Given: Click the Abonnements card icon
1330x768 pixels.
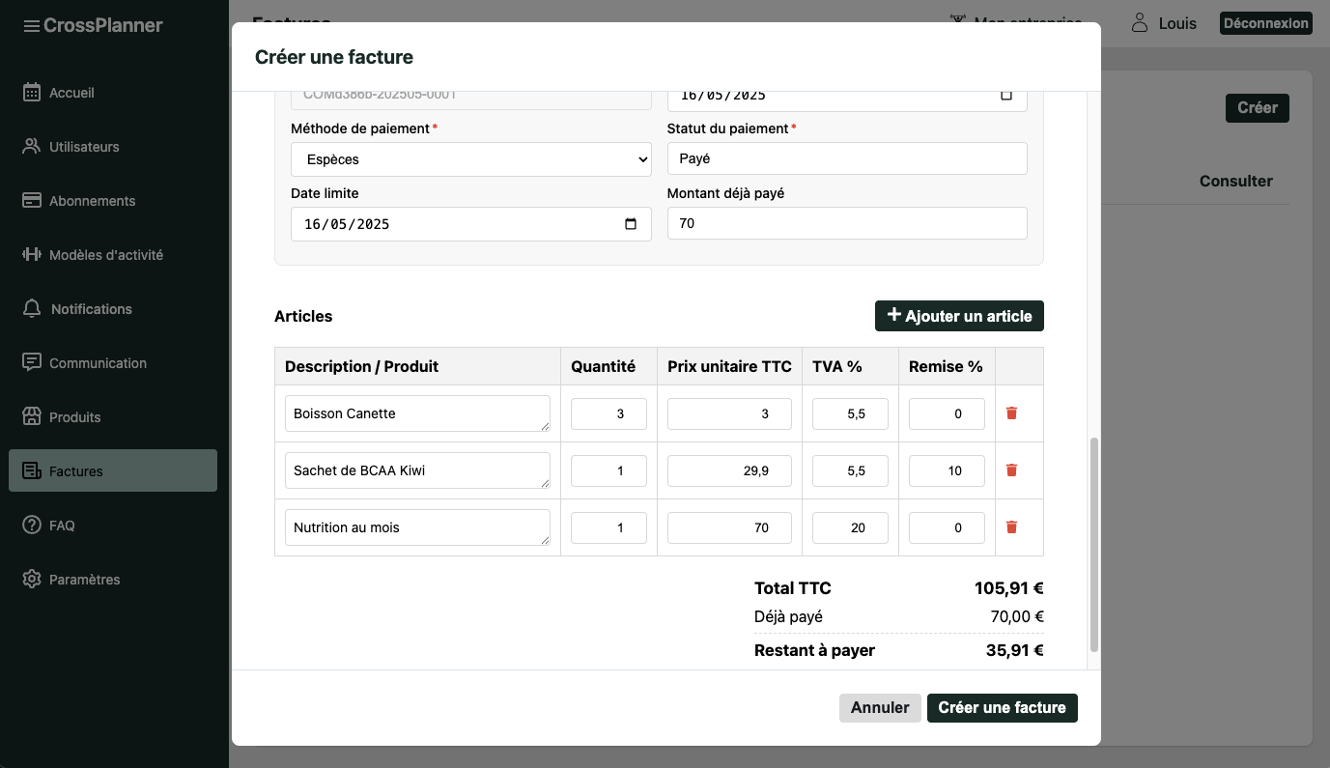Looking at the screenshot, I should click(x=32, y=201).
